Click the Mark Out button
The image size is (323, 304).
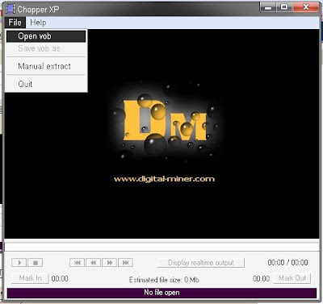tap(292, 278)
